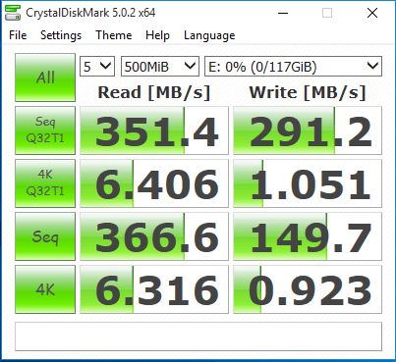This screenshot has height=362, width=396.
Task: Start the plain Seq benchmark
Action: [x=45, y=236]
